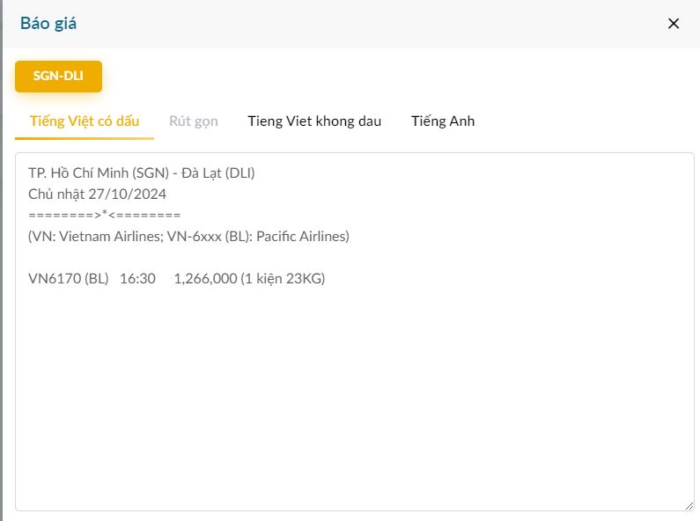Open the Tieng Viet khong dau tab

[x=314, y=121]
